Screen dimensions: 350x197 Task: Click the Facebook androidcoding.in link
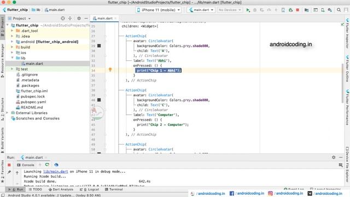pyautogui.click(x=247, y=193)
